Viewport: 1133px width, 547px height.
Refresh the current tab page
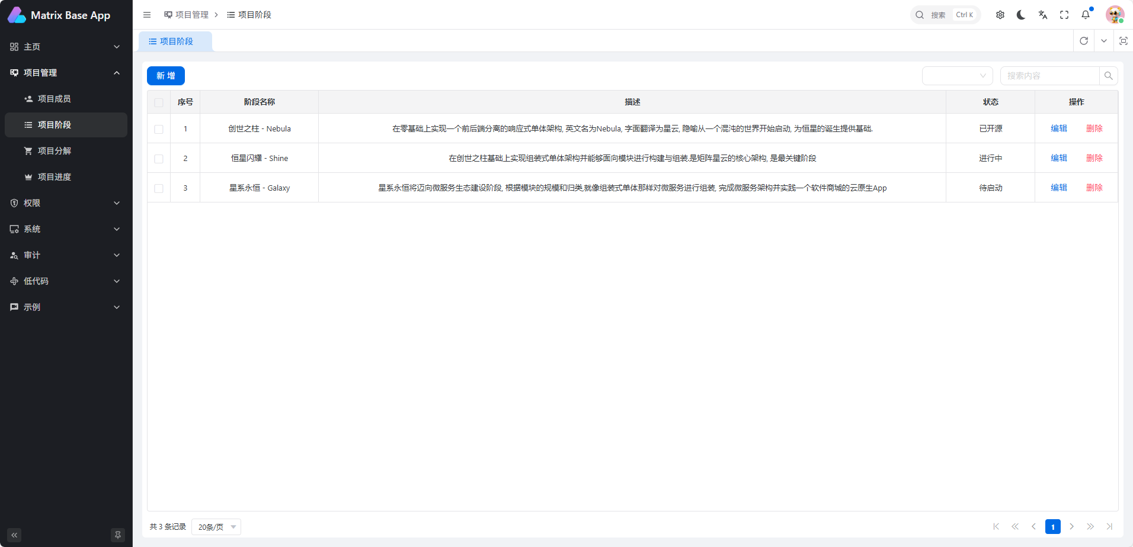pos(1084,41)
